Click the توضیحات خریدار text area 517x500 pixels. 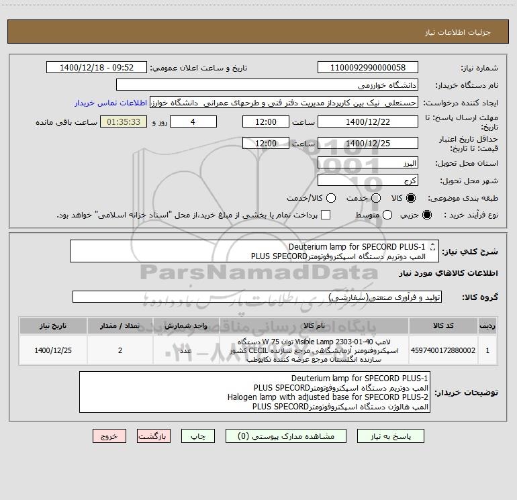tap(254, 392)
